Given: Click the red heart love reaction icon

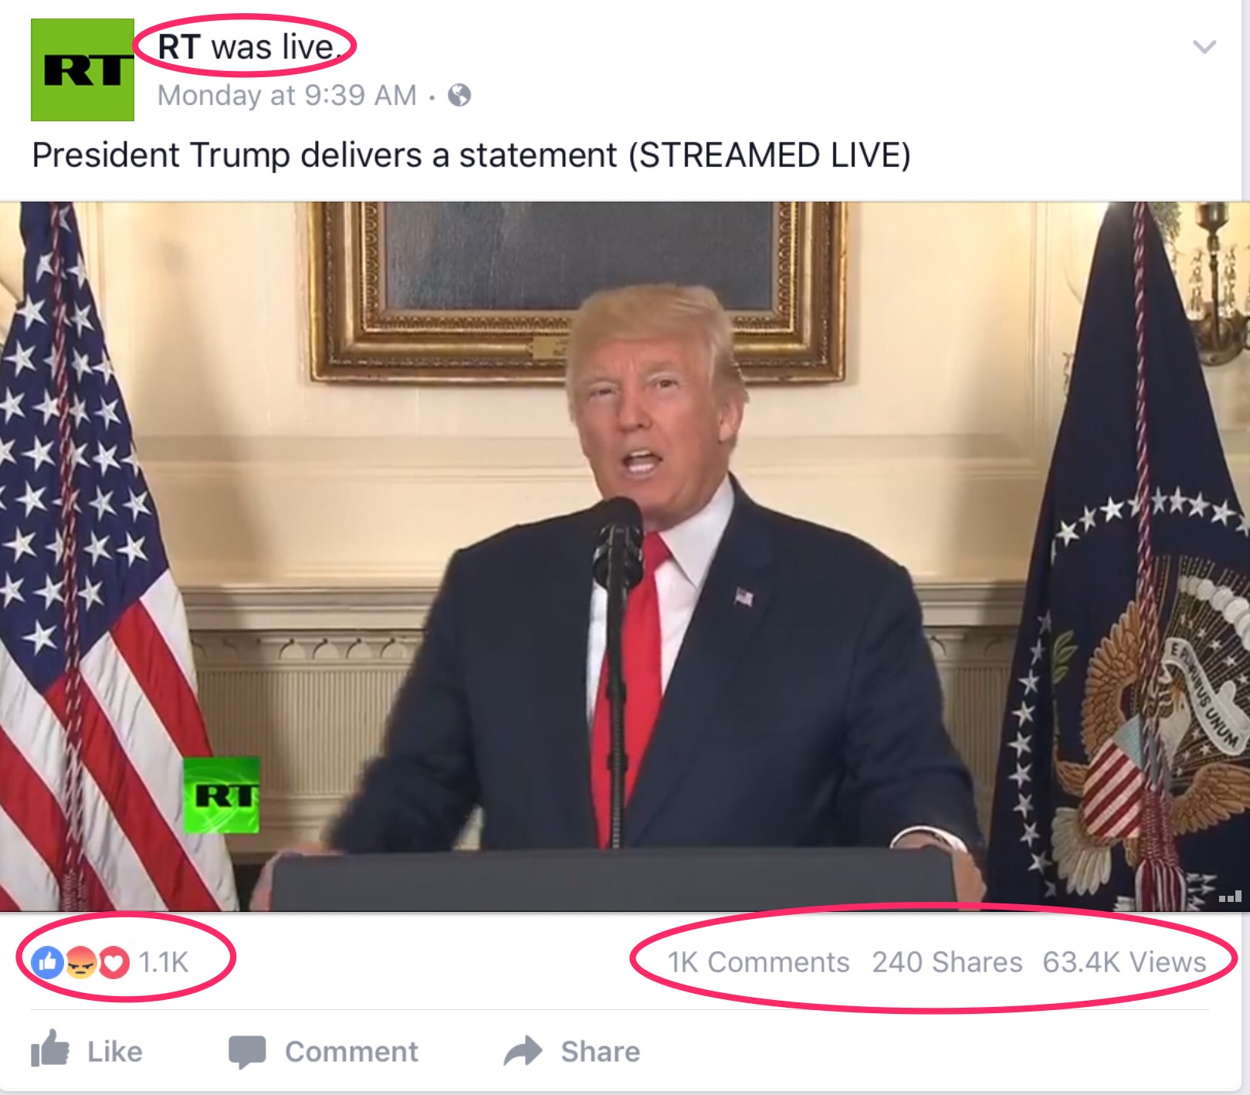Looking at the screenshot, I should tap(114, 962).
